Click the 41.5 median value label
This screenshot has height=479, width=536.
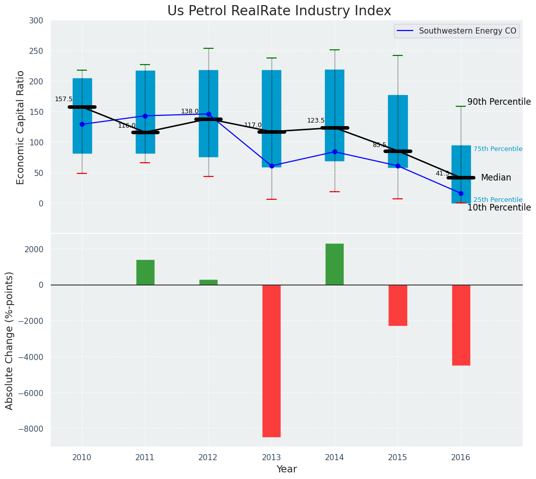click(442, 173)
